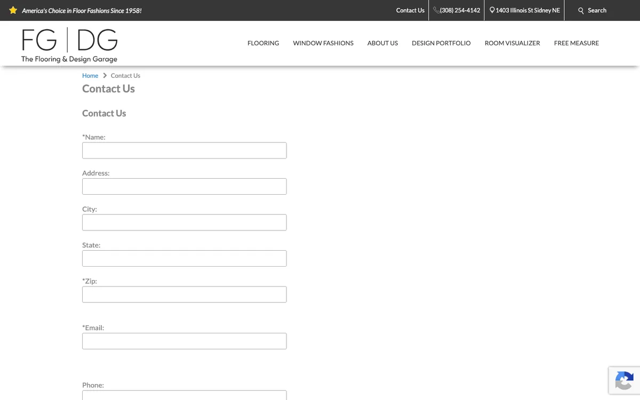Click the breadcrumb chevron arrow
Screen dimensions: 640x400
pos(105,76)
